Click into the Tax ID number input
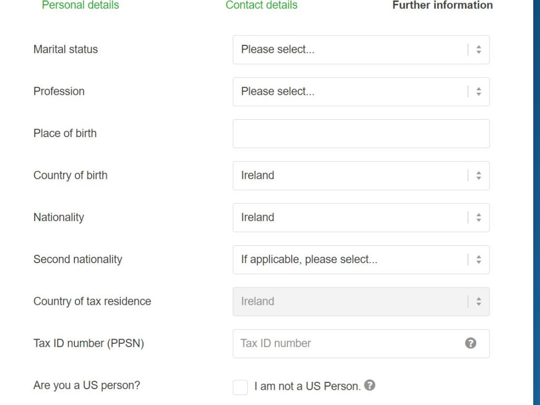The image size is (540, 405). point(348,343)
